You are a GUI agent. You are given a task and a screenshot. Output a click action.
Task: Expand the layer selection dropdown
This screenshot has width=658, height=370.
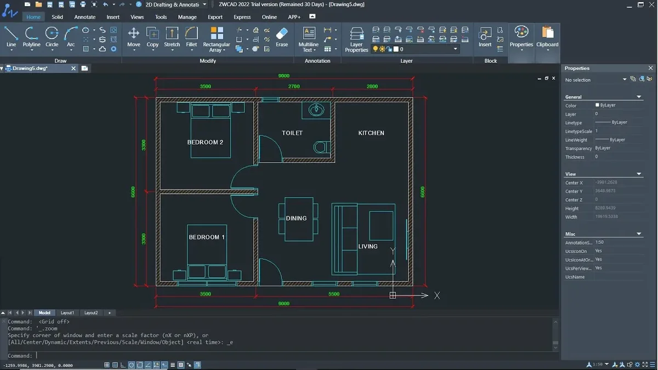coord(455,49)
